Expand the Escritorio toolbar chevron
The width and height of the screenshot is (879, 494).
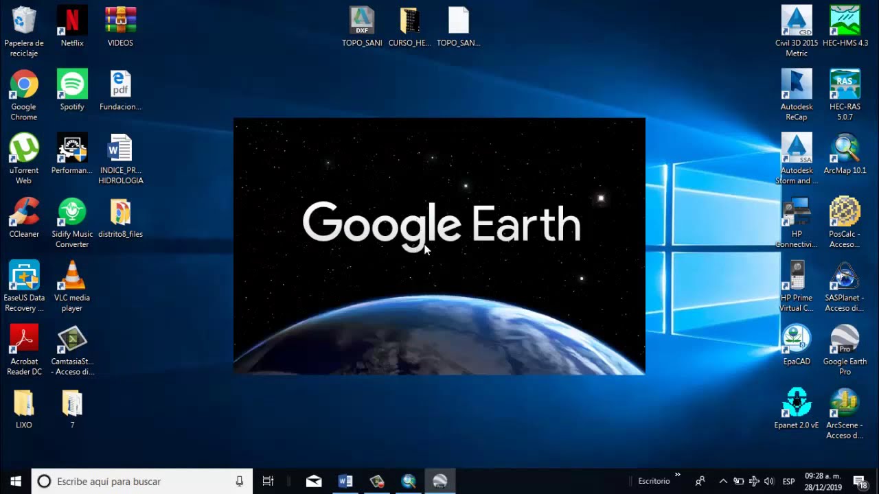pyautogui.click(x=678, y=475)
